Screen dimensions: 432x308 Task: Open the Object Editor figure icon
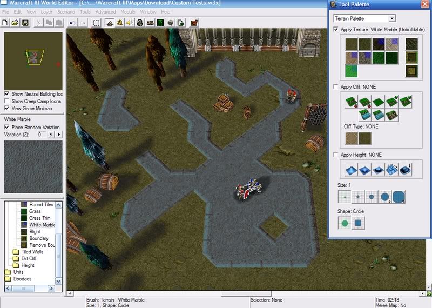point(140,23)
